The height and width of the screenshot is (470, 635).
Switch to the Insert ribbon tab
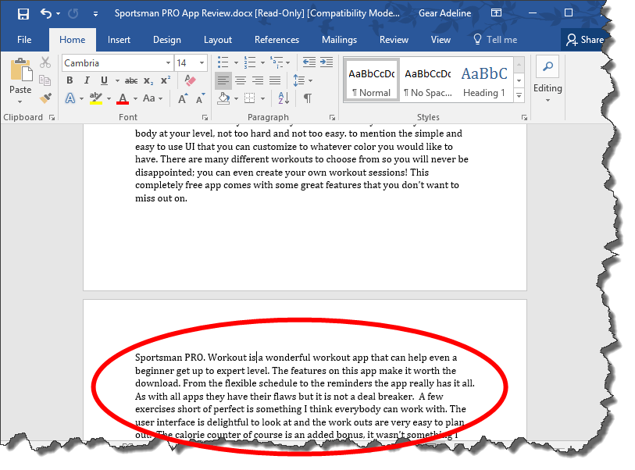click(119, 40)
